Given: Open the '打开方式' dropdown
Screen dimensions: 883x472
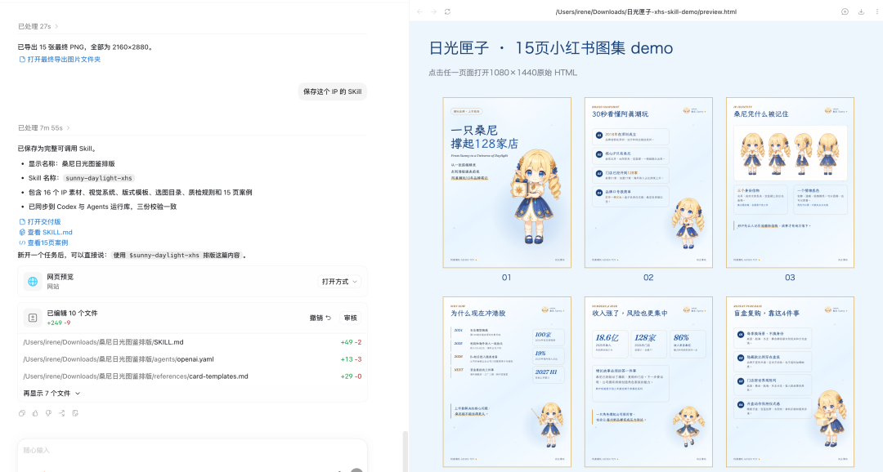Looking at the screenshot, I should click(339, 282).
